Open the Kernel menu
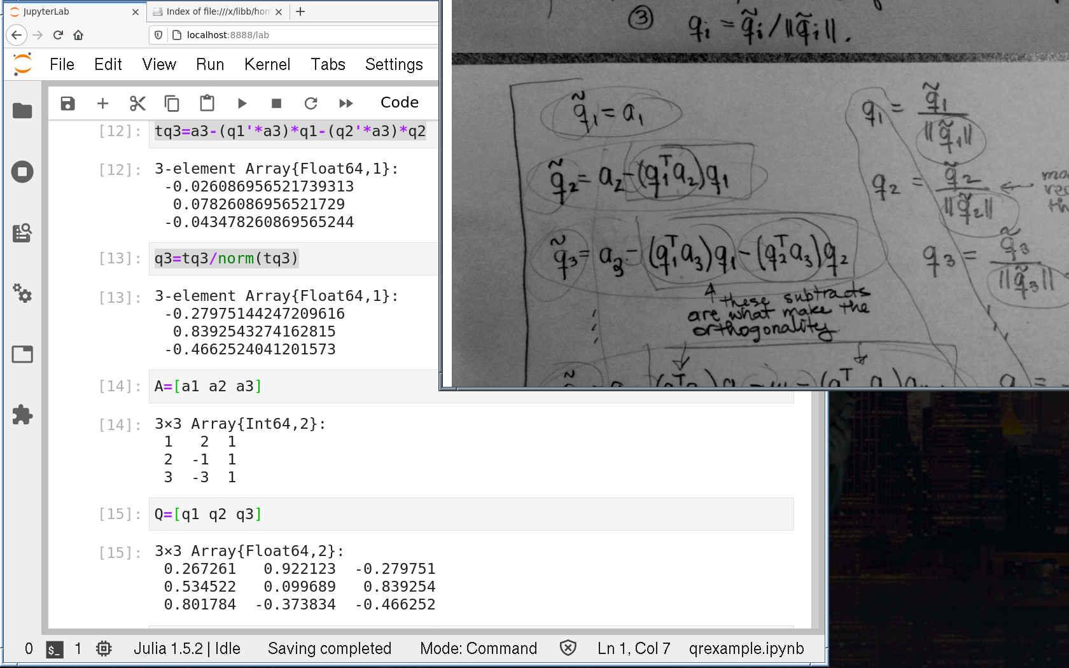This screenshot has width=1069, height=668. point(267,64)
